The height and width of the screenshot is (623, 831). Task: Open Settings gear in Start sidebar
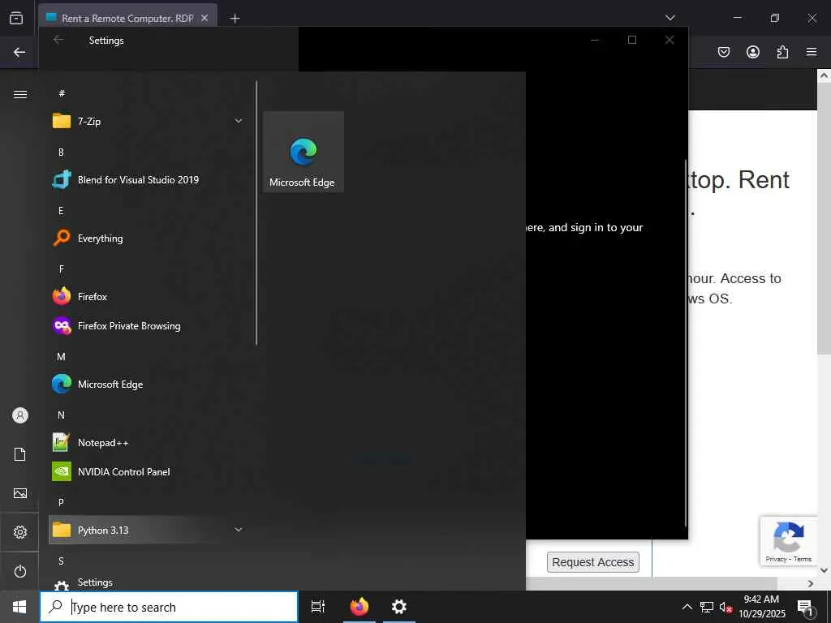20,532
